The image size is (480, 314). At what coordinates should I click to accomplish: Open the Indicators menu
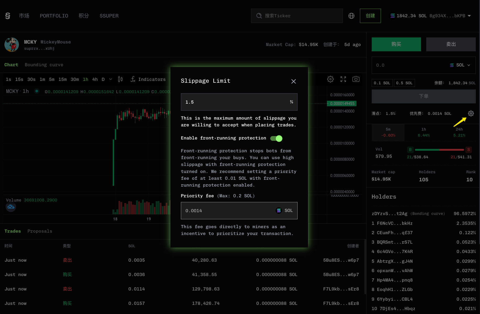148,79
